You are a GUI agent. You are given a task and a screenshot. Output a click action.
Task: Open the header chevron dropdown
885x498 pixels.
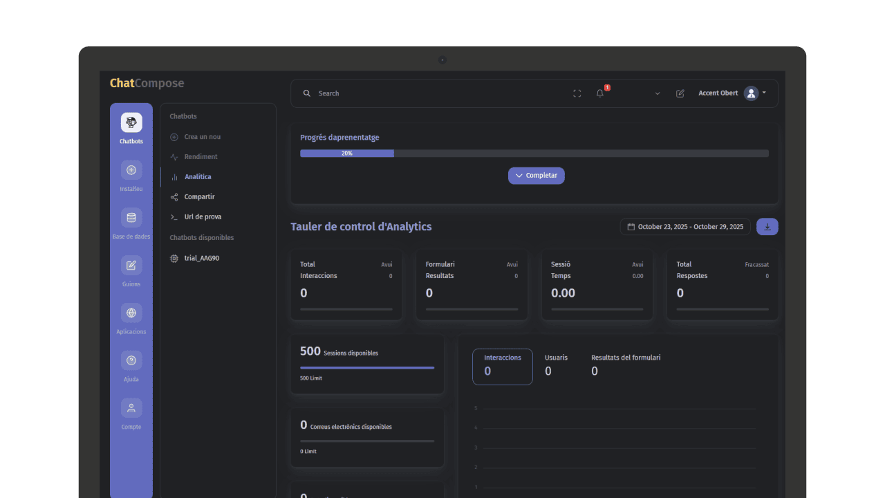coord(658,93)
